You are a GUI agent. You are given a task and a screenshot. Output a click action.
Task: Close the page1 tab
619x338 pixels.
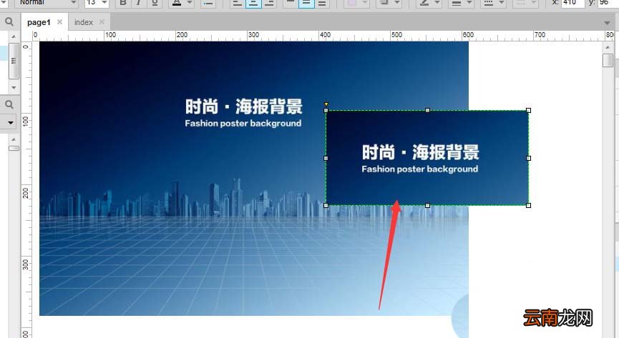(x=59, y=22)
